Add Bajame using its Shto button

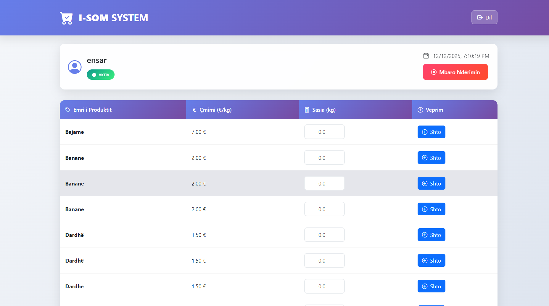click(431, 132)
